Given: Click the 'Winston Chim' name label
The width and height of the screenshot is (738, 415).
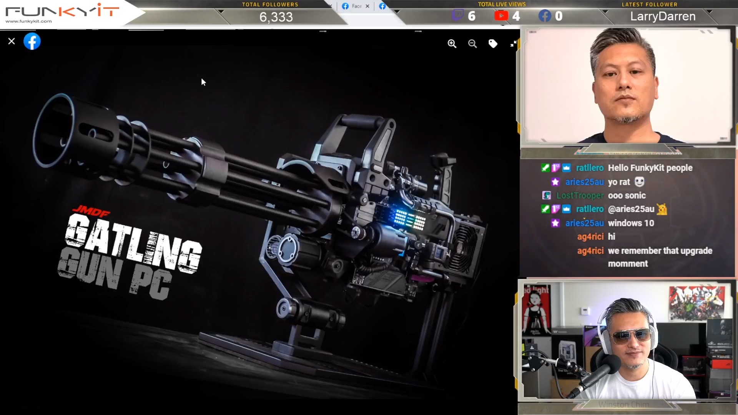Looking at the screenshot, I should (623, 405).
